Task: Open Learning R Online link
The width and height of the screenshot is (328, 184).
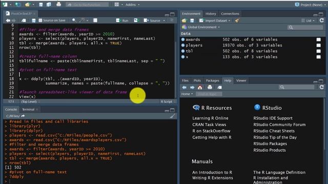Action: tap(210, 118)
